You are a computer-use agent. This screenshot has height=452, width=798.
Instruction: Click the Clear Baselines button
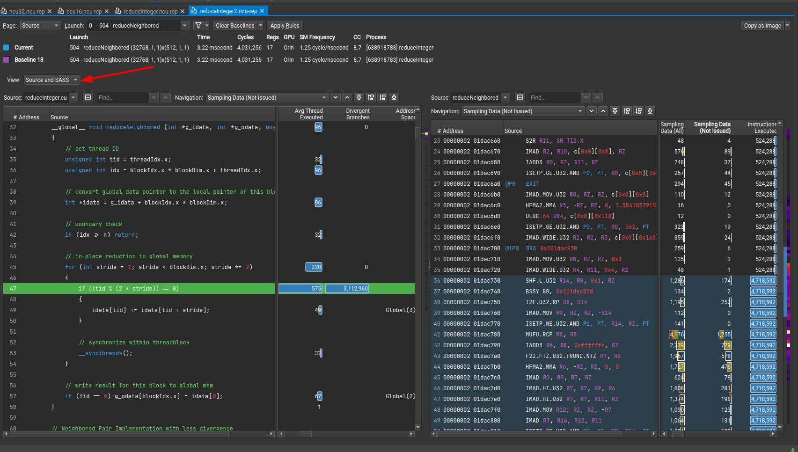pos(235,25)
